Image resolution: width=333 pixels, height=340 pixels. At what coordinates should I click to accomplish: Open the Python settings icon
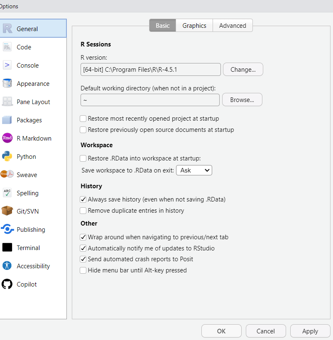click(x=7, y=157)
